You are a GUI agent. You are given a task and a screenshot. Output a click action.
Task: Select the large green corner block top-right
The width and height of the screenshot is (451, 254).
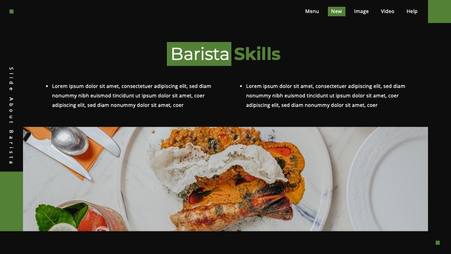439,11
